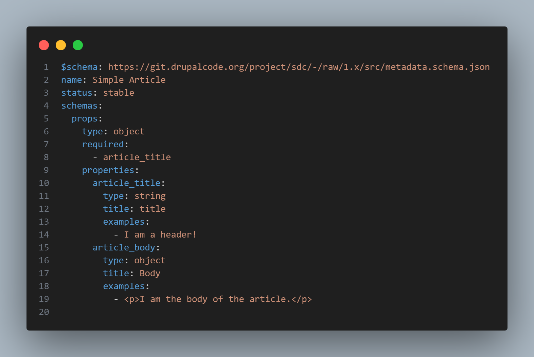Viewport: 534px width, 357px height.
Task: Click the 'required' key
Action: 103,145
